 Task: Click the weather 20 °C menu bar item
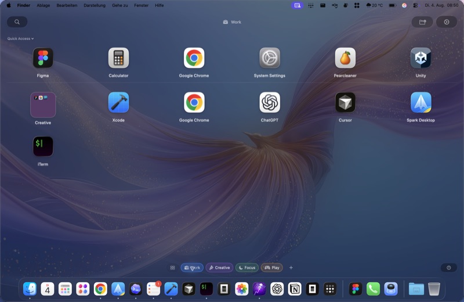[374, 5]
